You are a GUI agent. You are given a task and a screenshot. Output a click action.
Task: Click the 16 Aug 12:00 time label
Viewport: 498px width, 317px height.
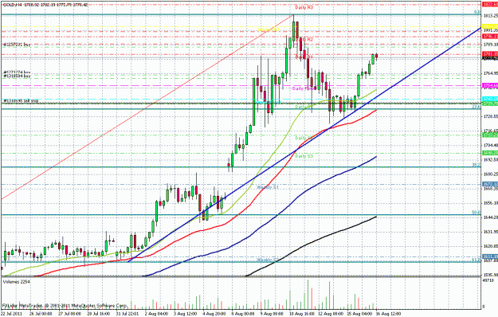(x=387, y=314)
